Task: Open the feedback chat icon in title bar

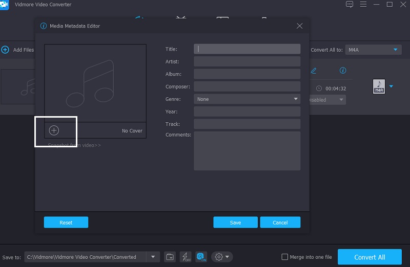Action: 350,5
